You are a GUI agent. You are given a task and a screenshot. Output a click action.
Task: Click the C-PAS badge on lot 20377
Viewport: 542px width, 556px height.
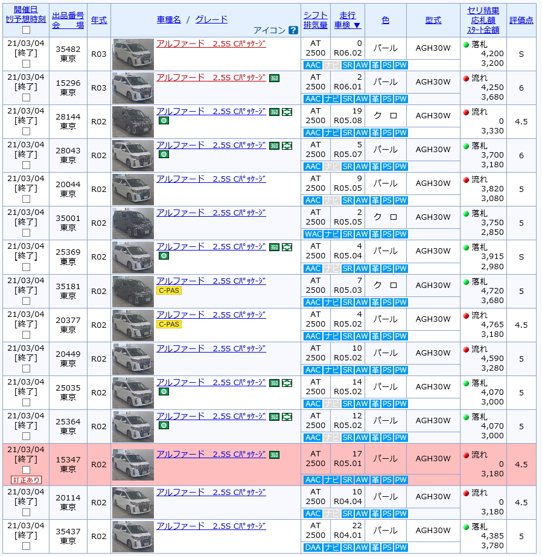[169, 324]
